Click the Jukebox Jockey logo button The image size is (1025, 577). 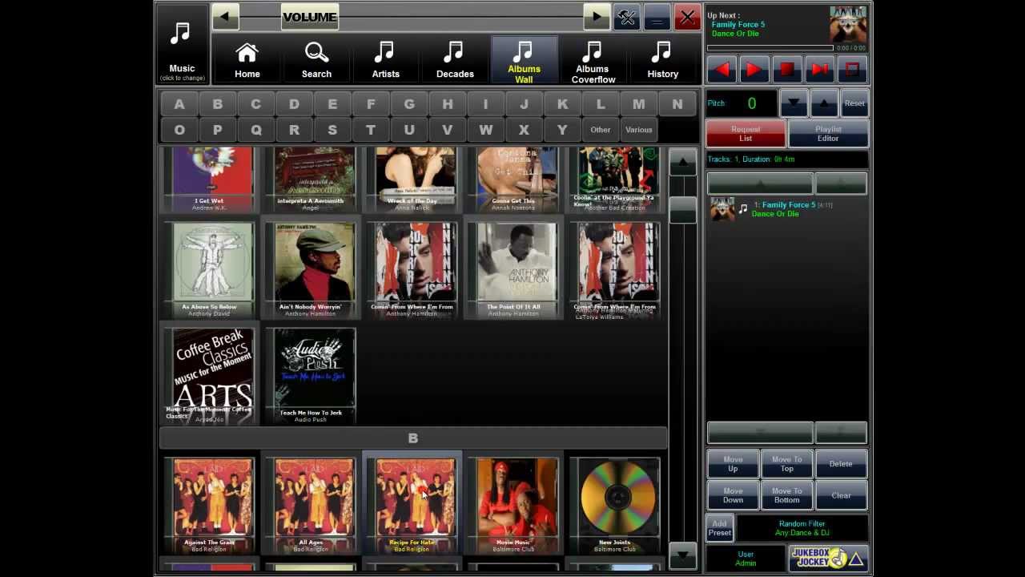828,559
